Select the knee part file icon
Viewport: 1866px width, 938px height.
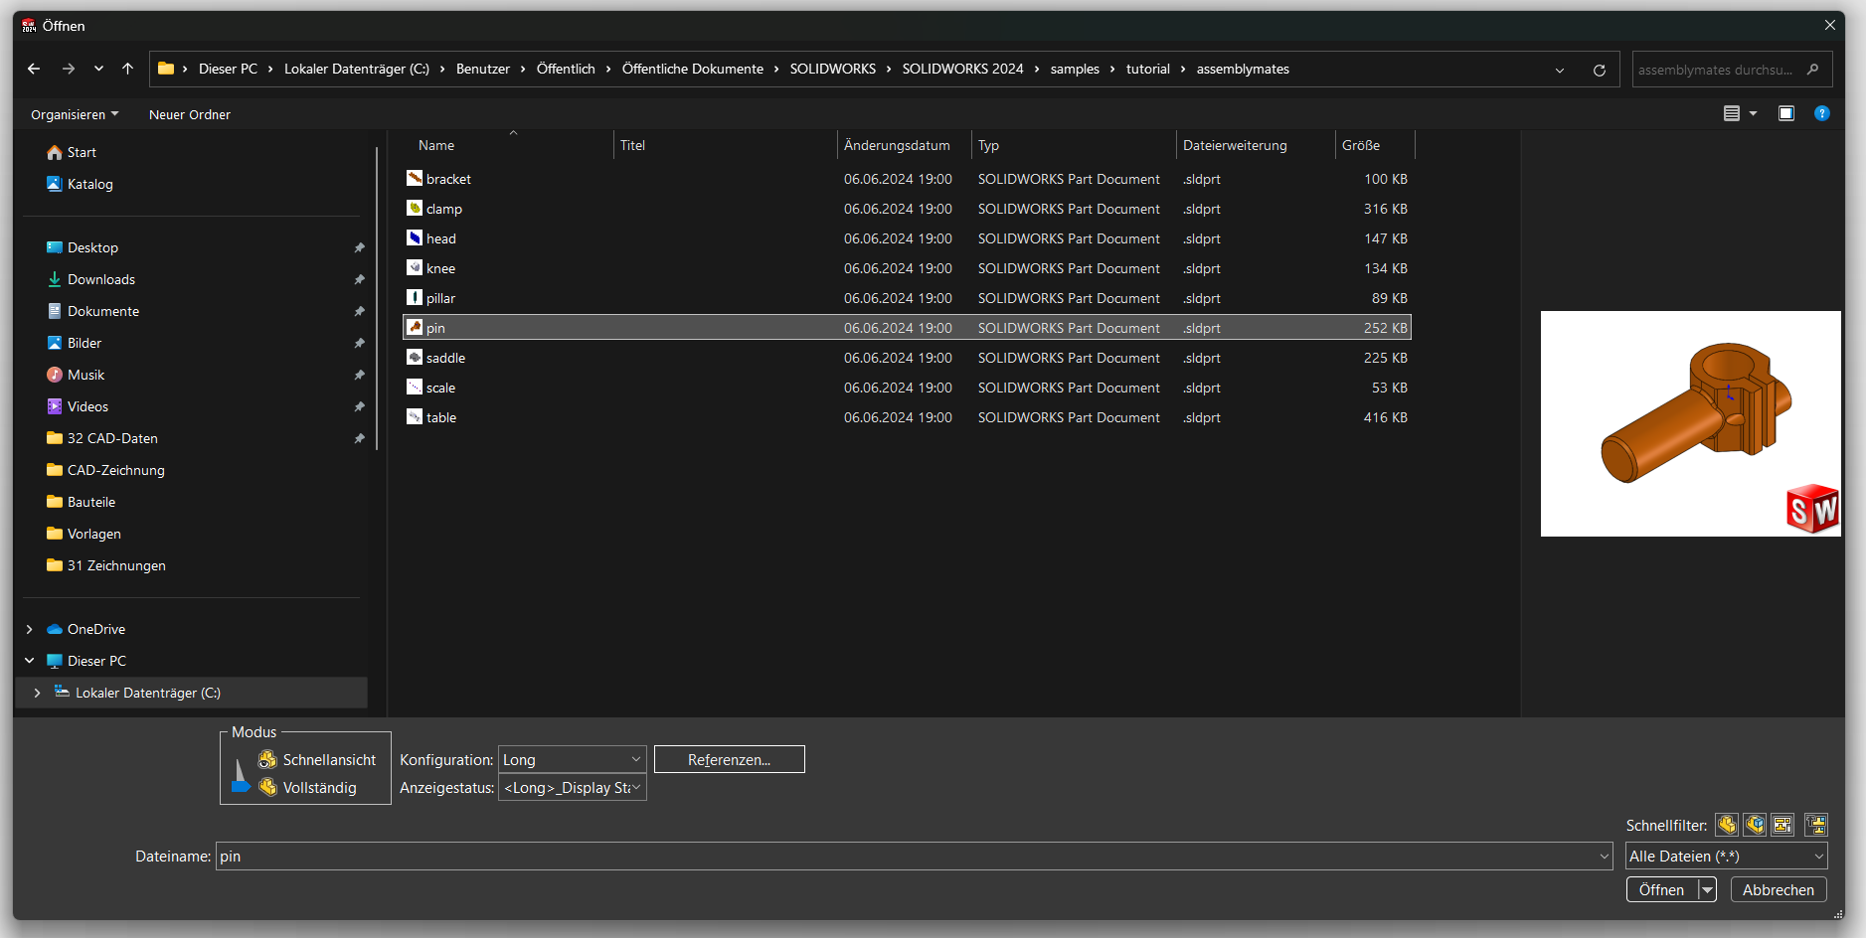click(415, 267)
